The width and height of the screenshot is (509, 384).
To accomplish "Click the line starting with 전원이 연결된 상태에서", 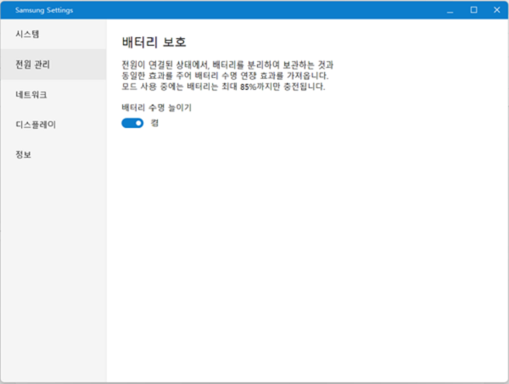I will [227, 65].
